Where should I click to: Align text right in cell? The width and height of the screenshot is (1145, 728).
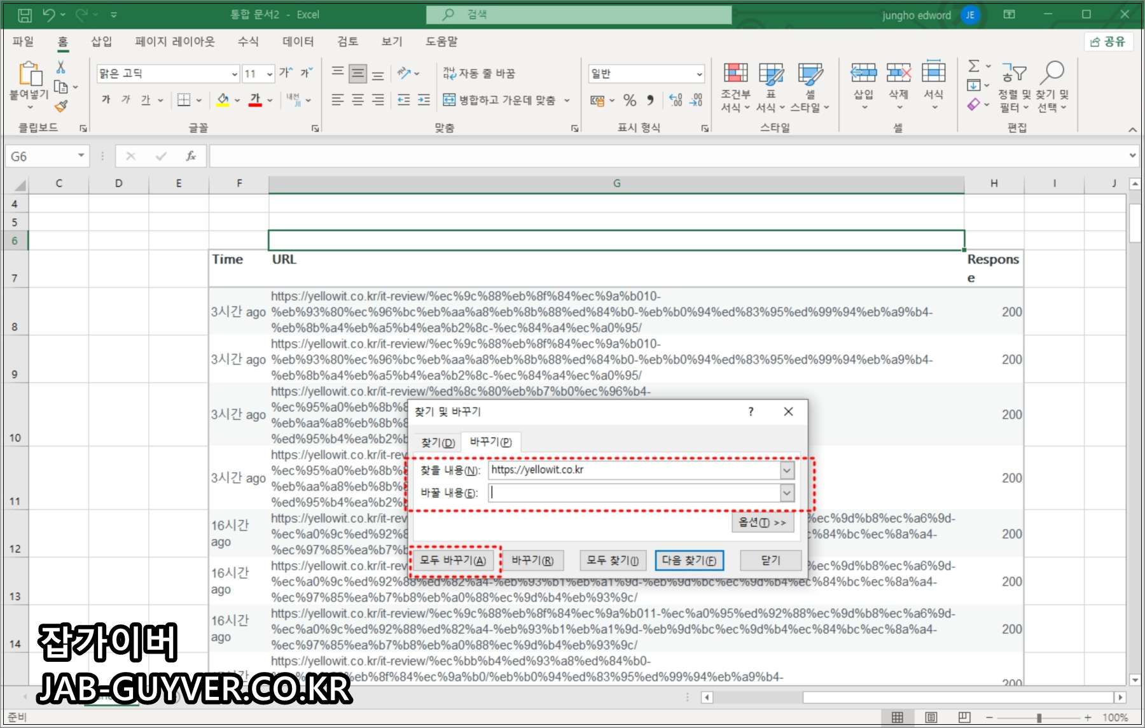pyautogui.click(x=378, y=100)
